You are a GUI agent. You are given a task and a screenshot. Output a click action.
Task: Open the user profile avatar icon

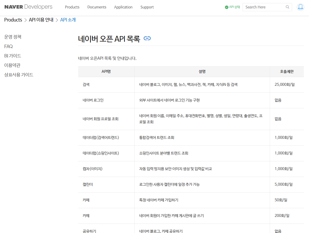click(301, 7)
